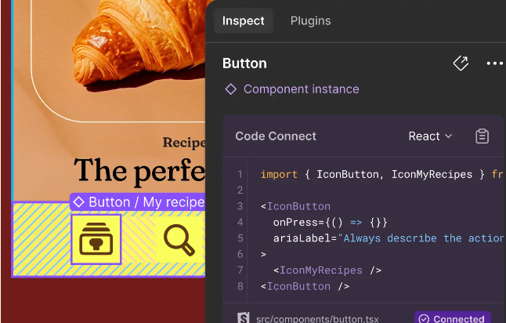Click the import IconButton code line
The image size is (506, 323).
[x=381, y=174]
